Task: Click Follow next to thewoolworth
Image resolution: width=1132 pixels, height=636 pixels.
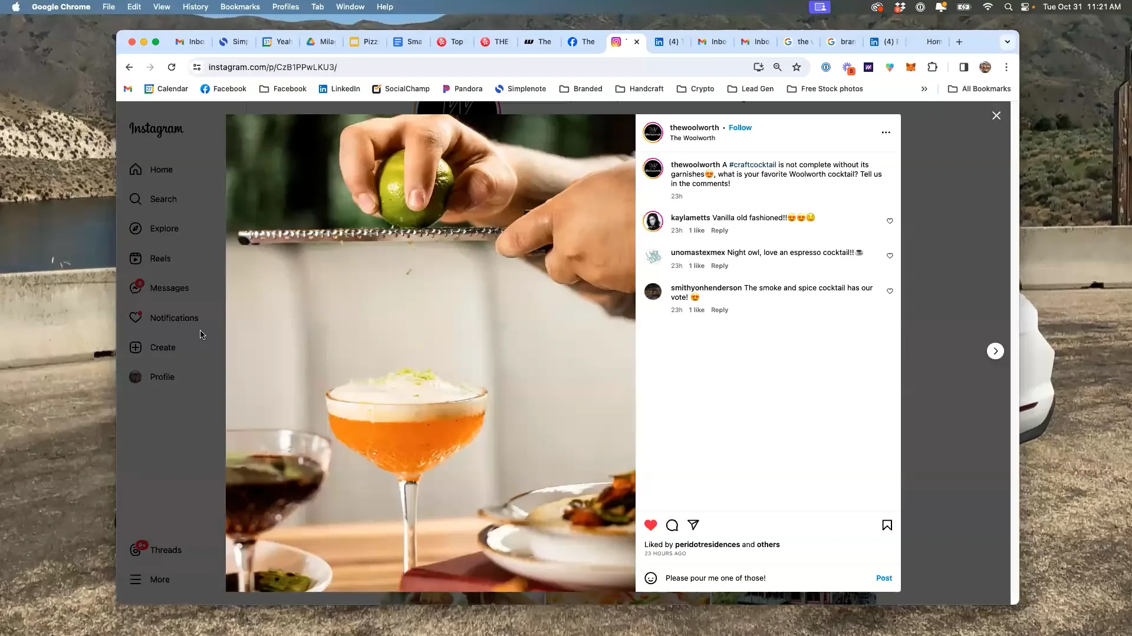Action: pyautogui.click(x=740, y=127)
